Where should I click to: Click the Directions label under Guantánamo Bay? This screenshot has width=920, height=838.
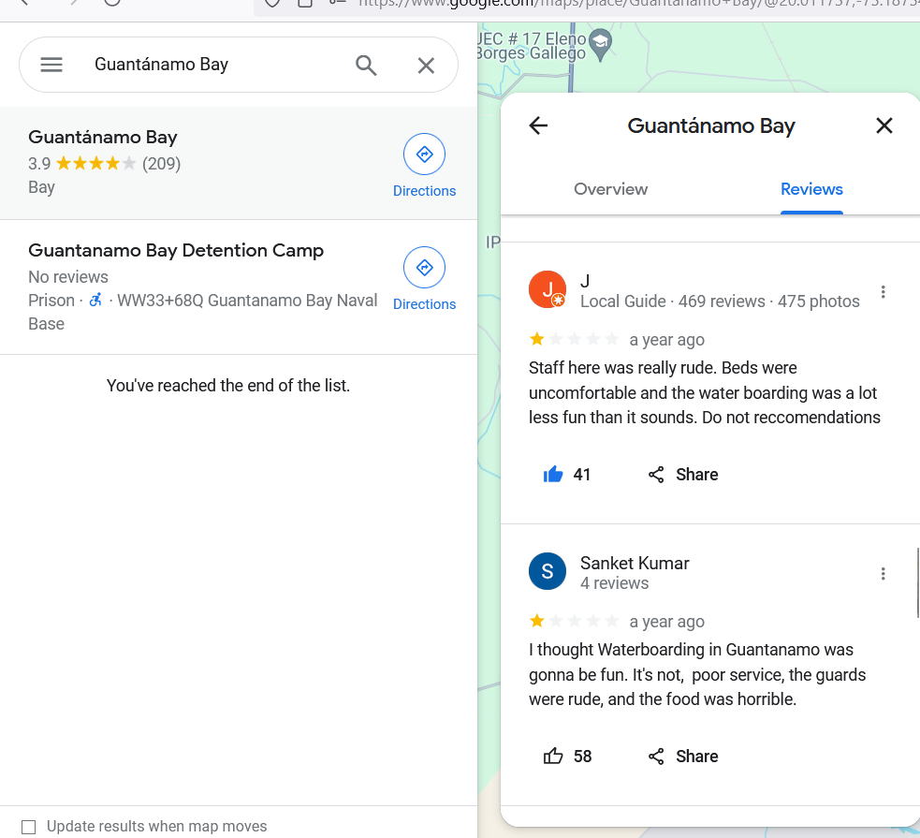[x=424, y=191]
